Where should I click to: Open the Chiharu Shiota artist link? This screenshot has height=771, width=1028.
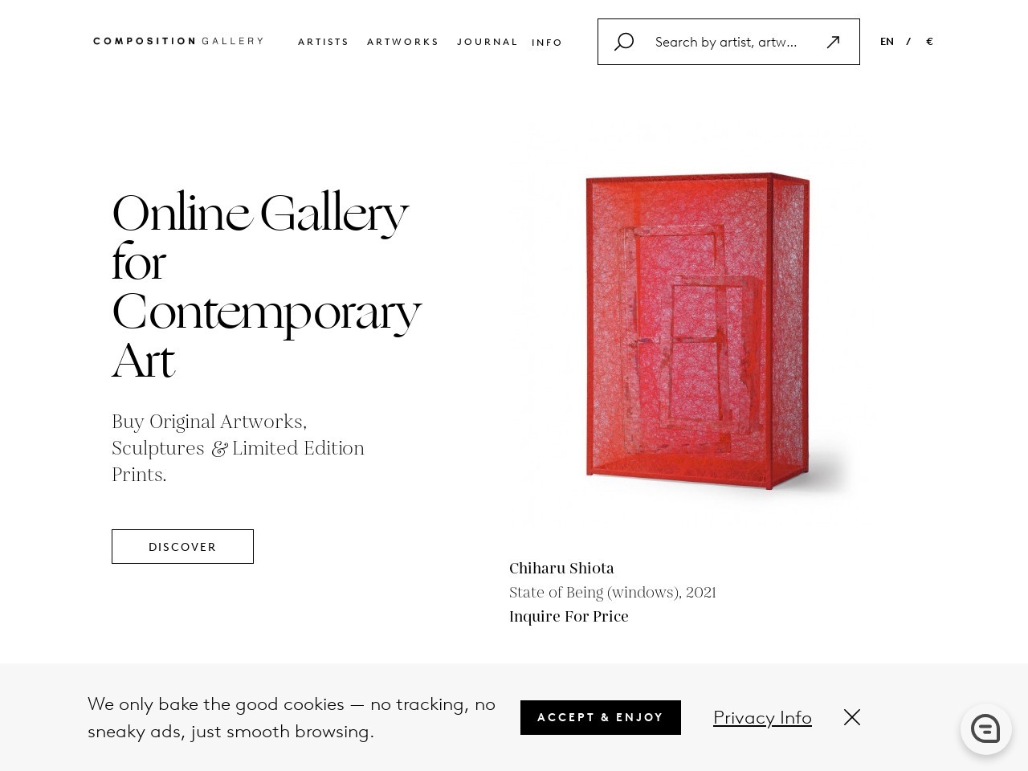tap(561, 568)
